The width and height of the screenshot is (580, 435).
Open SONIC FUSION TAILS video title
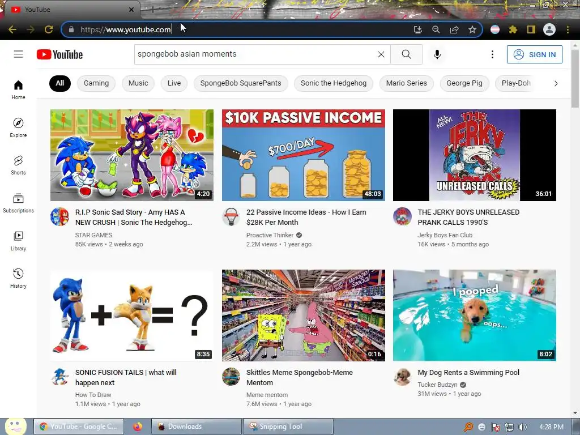[126, 377]
